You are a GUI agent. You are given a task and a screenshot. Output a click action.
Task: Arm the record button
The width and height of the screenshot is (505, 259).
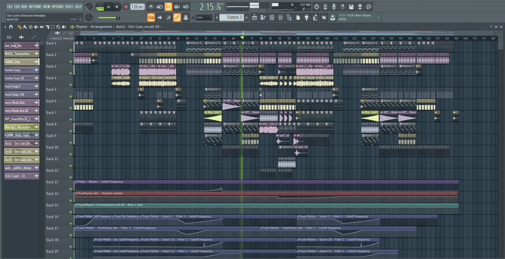click(x=126, y=7)
